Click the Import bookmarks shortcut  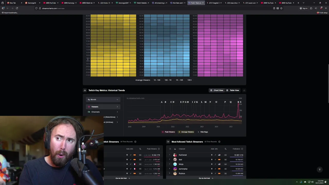coord(10,13)
